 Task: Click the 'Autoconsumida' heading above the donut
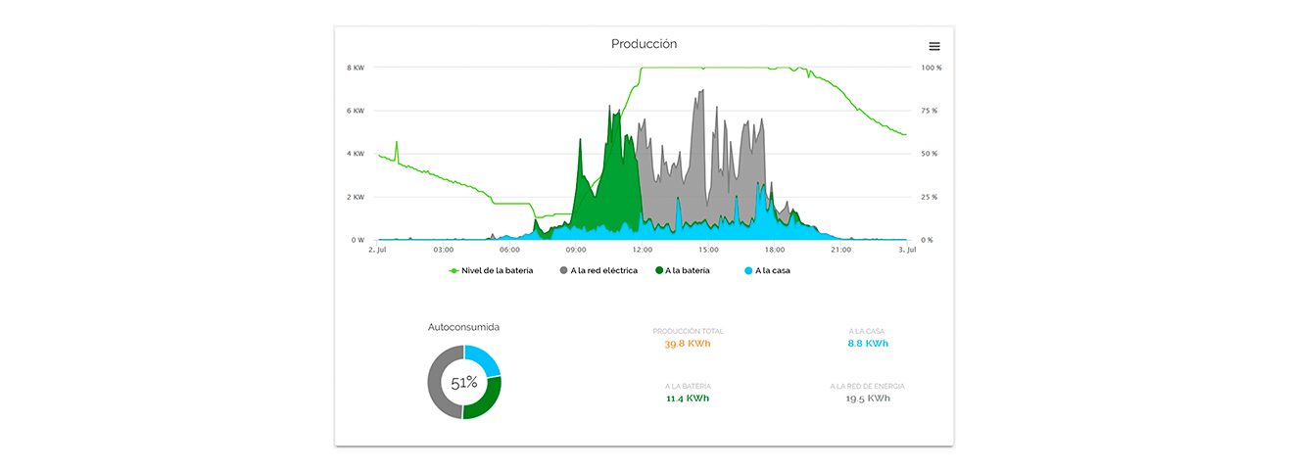[463, 327]
